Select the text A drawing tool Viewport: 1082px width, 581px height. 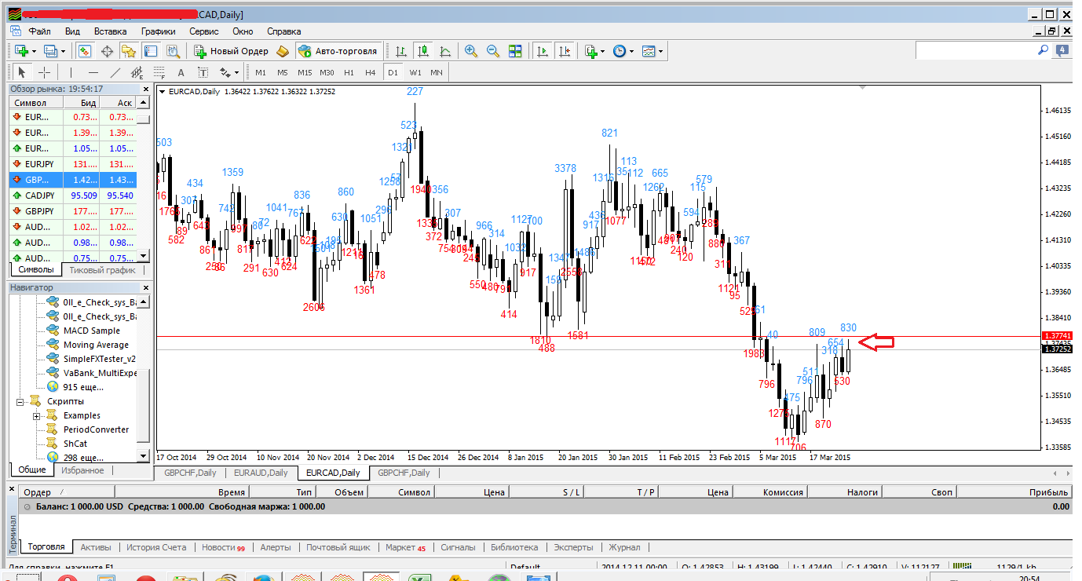coord(181,72)
